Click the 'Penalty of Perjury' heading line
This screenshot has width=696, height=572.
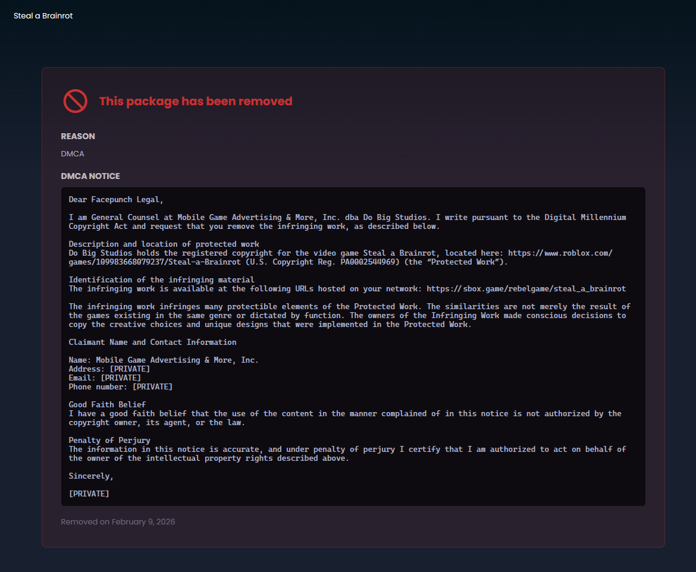(x=109, y=440)
